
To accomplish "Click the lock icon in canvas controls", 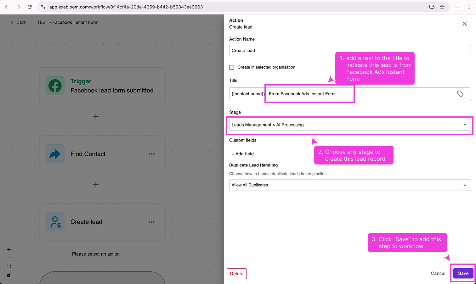I will (8, 275).
